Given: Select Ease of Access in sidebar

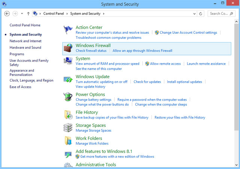Looking at the screenshot, I should click(20, 87).
